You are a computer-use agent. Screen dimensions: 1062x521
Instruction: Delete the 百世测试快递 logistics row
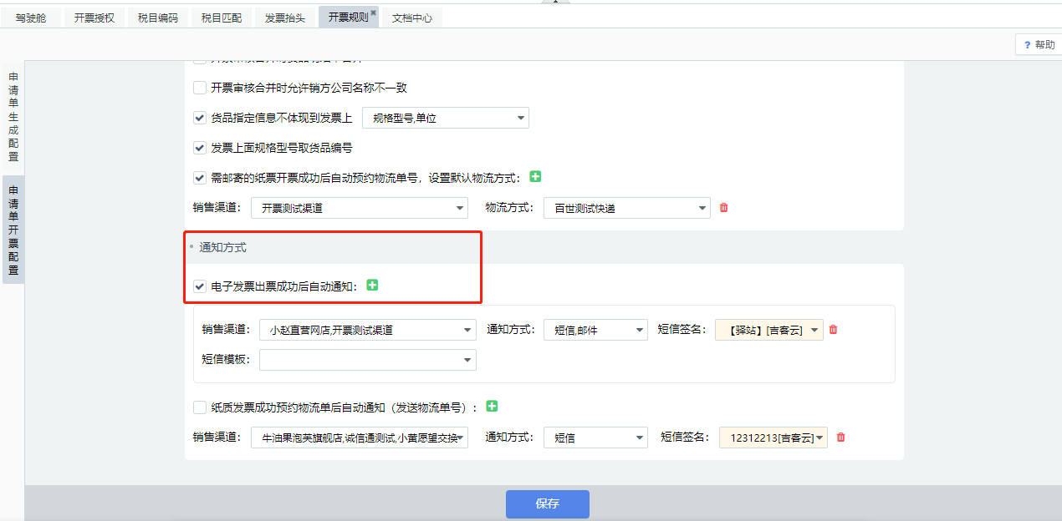(x=723, y=208)
